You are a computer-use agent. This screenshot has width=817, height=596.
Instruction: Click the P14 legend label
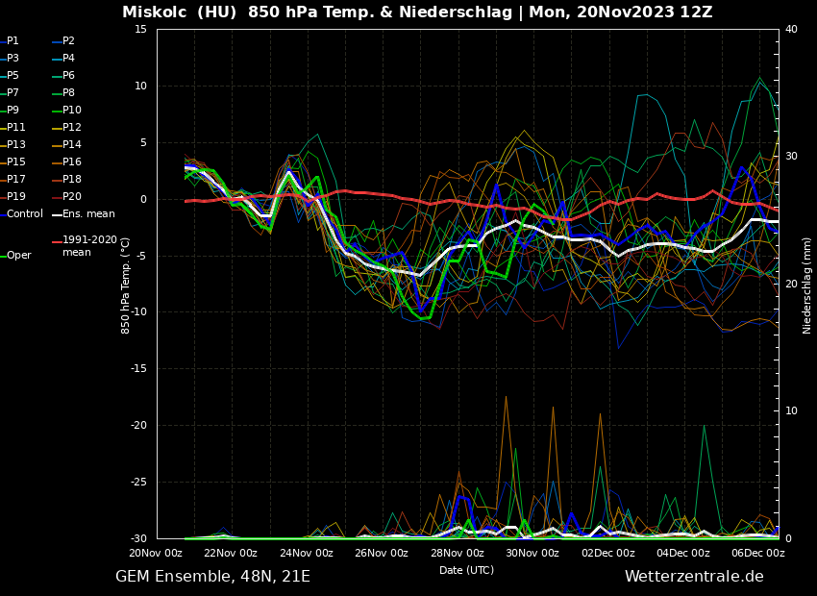pos(71,145)
